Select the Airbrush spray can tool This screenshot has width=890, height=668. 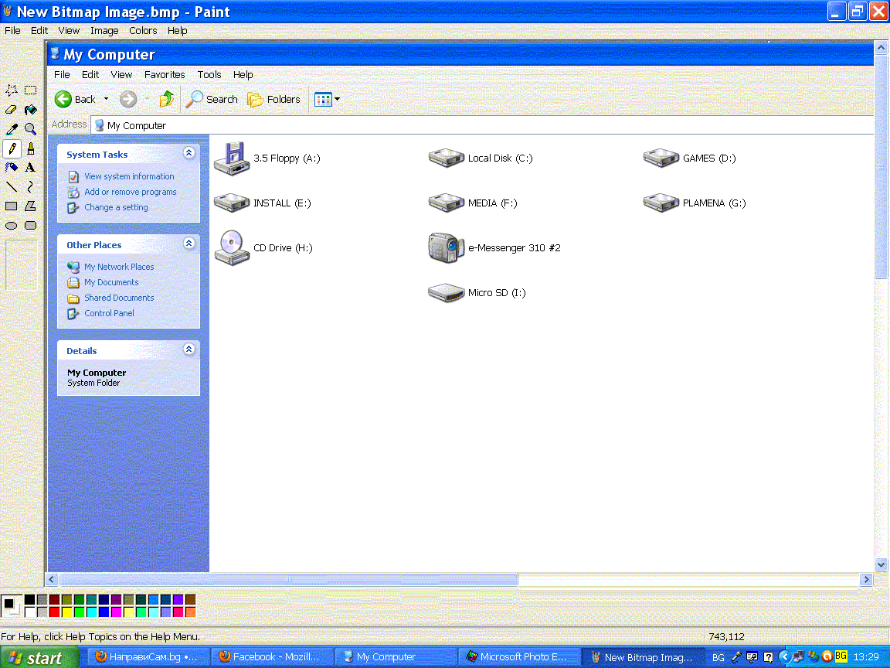click(12, 167)
